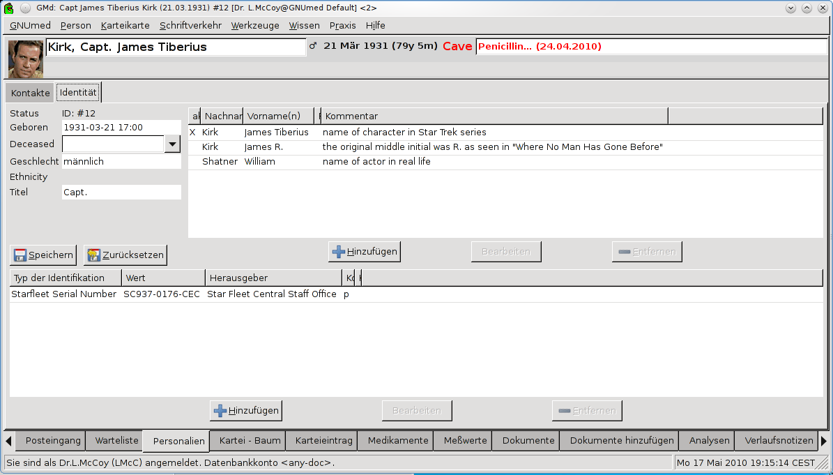Focus the patient name search field
Image resolution: width=833 pixels, height=475 pixels.
[x=176, y=47]
